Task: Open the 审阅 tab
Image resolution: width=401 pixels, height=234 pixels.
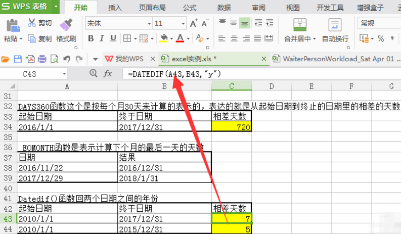Action: [x=258, y=8]
